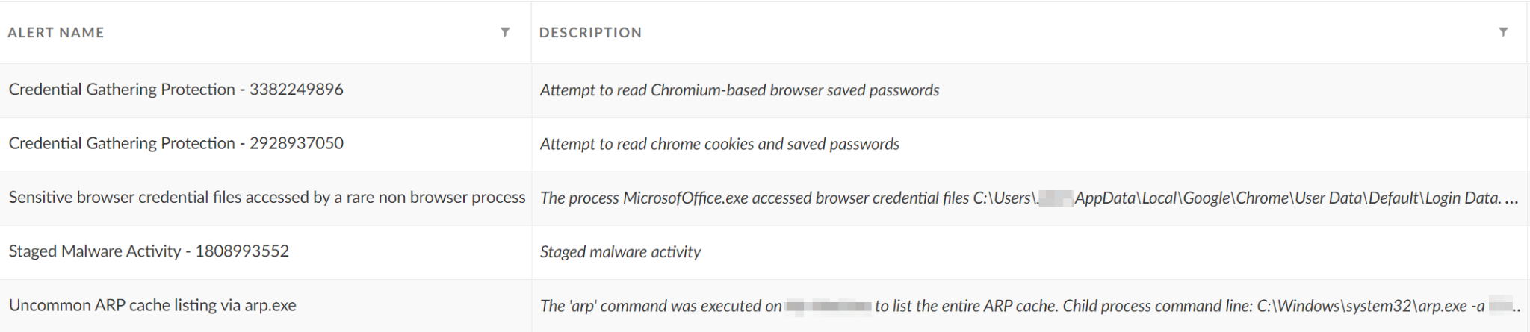Screen dimensions: 1530x332
Task: Sort by the ALERT NAME column header
Action: [x=56, y=32]
